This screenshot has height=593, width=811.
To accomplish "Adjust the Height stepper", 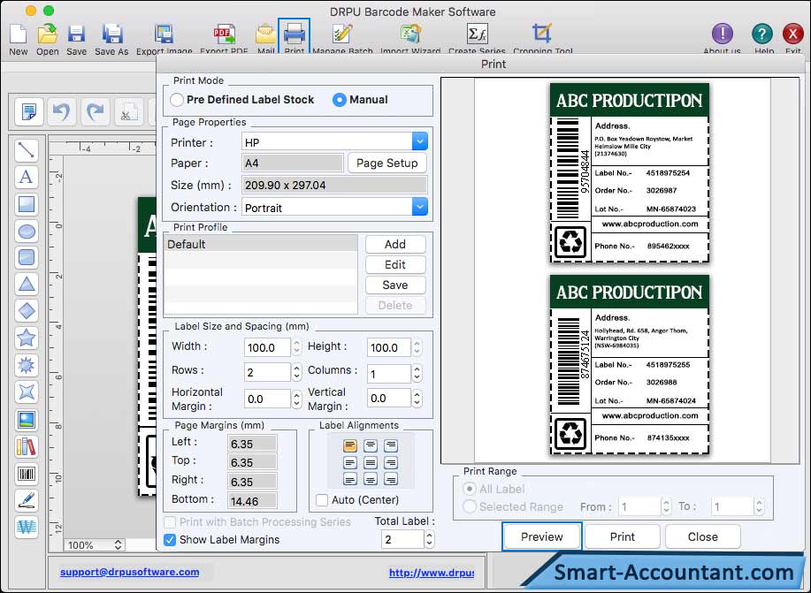I will pyautogui.click(x=417, y=347).
